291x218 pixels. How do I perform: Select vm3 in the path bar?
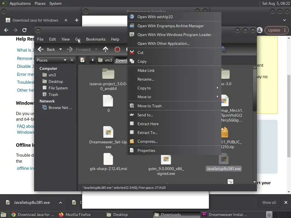coord(105,60)
